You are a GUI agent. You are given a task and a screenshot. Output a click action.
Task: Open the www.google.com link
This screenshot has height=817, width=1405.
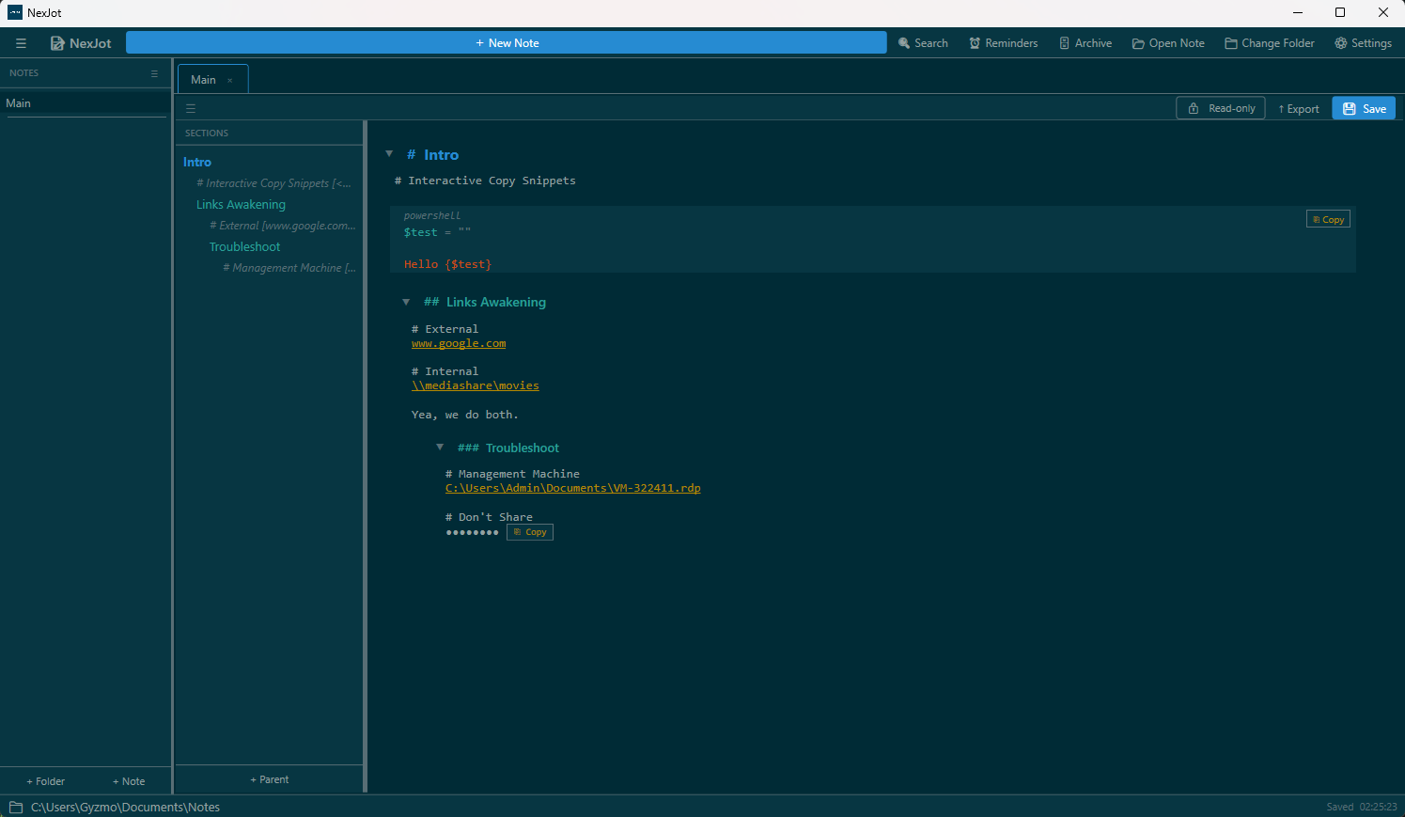[459, 344]
